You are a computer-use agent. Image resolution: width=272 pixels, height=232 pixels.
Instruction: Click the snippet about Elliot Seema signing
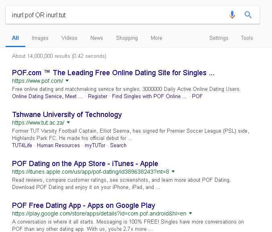click(131, 134)
